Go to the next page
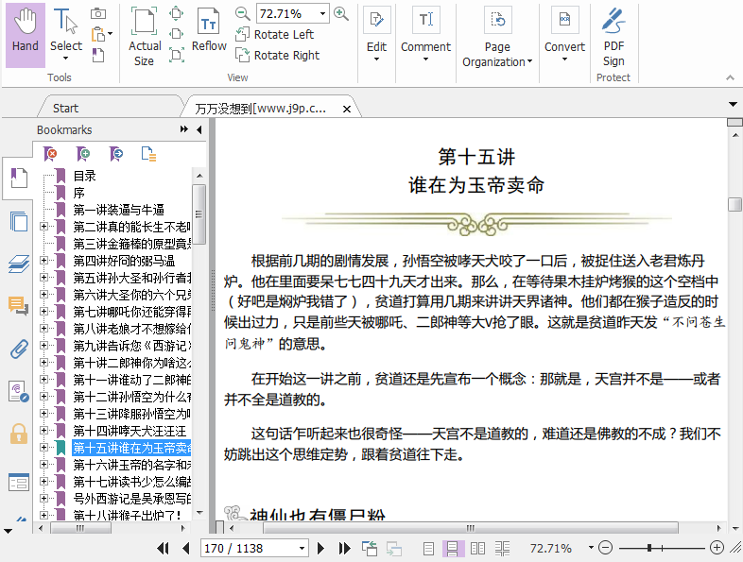Image resolution: width=743 pixels, height=562 pixels. pos(320,548)
